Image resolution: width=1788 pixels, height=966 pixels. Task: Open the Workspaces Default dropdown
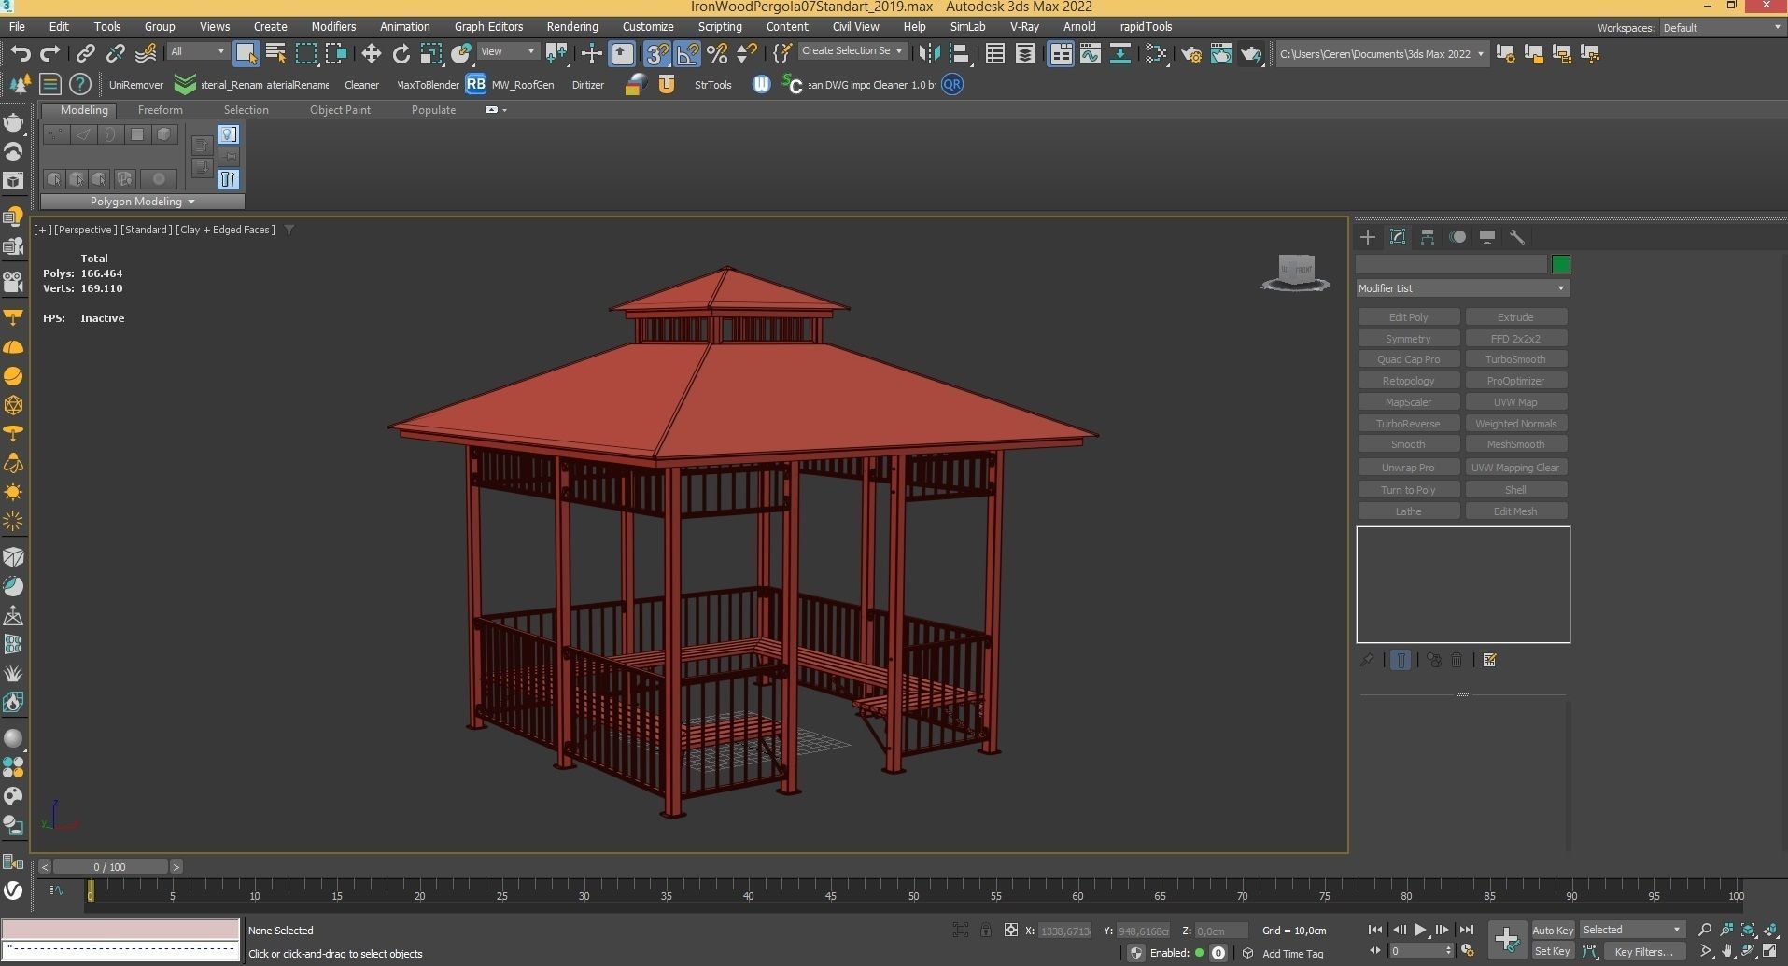tap(1721, 28)
